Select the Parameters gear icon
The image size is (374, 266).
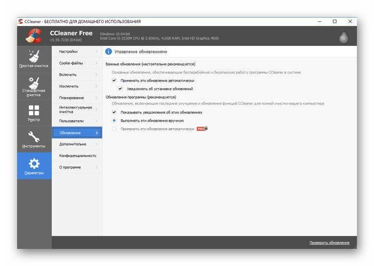pos(34,163)
